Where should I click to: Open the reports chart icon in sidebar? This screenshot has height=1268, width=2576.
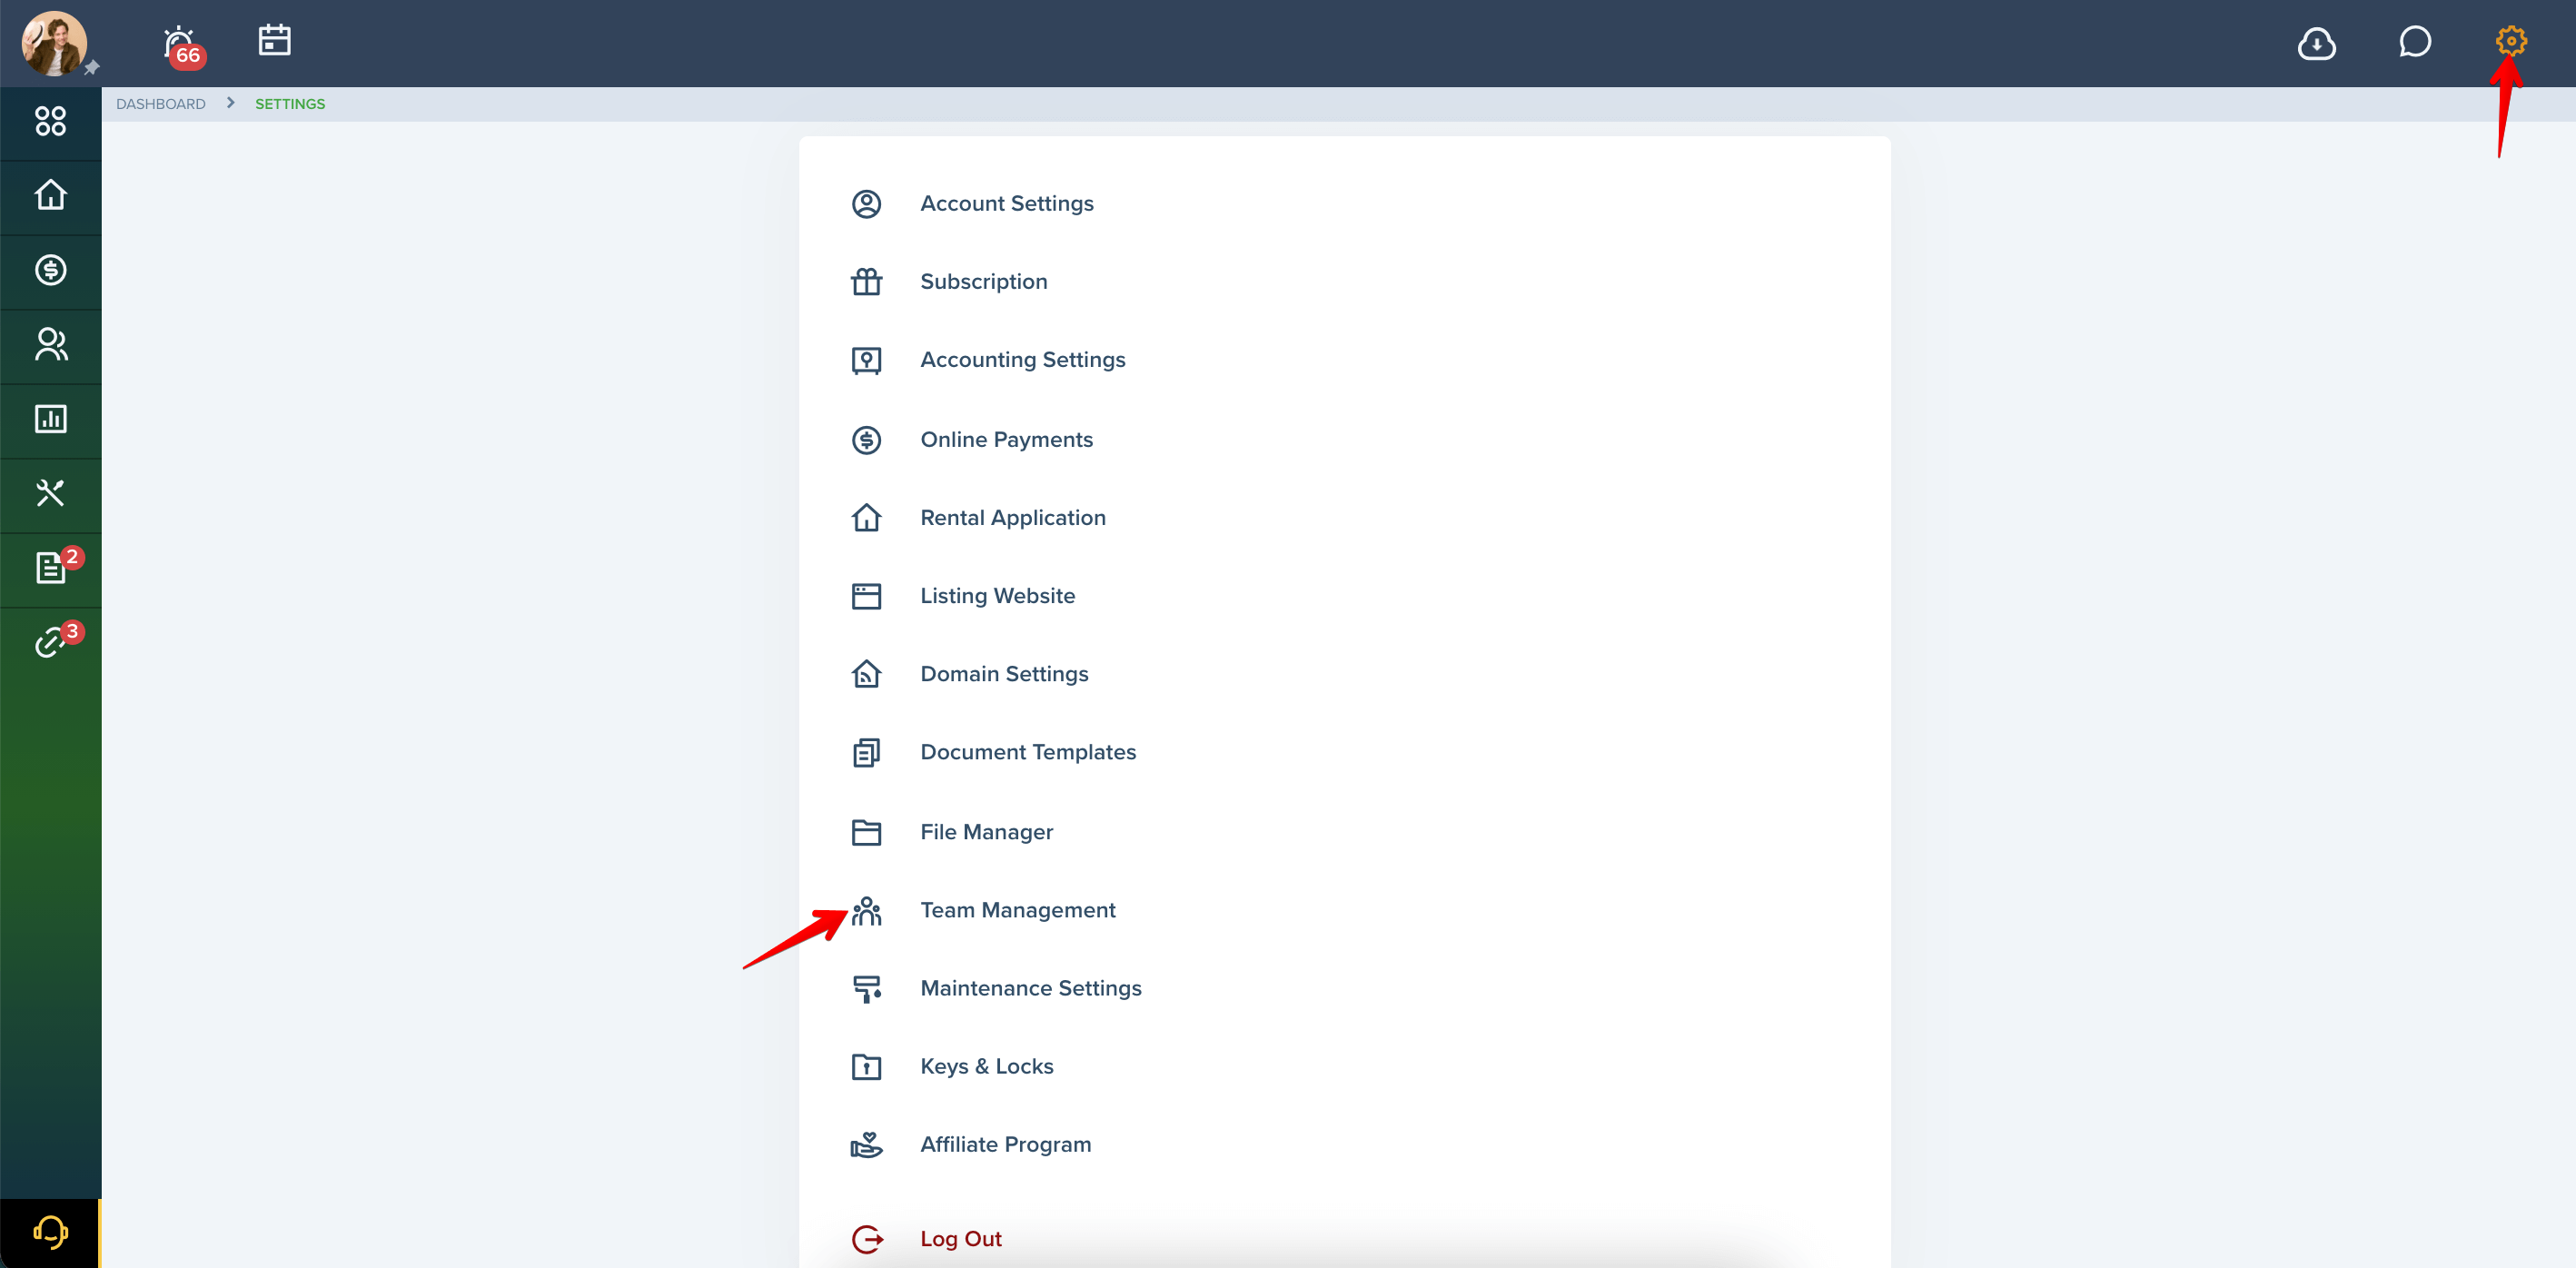(50, 419)
